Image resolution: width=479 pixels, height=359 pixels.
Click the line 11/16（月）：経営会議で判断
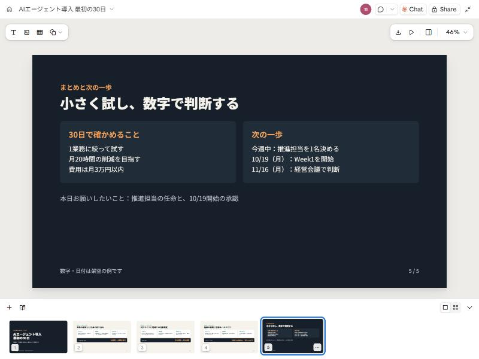click(x=295, y=169)
